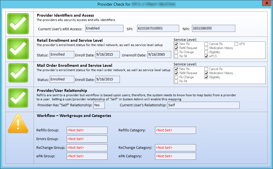Toggle Mail Order New Rx checkbox
This screenshot has height=169, width=273.
pos(176,69)
